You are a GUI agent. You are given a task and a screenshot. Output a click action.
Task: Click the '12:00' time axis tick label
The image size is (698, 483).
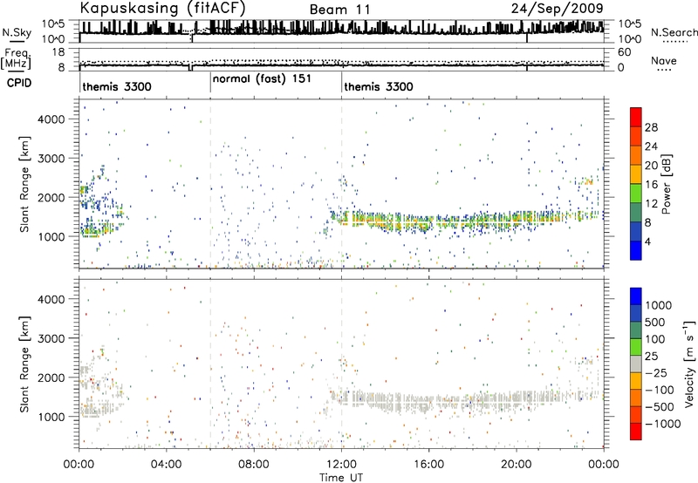(x=341, y=465)
